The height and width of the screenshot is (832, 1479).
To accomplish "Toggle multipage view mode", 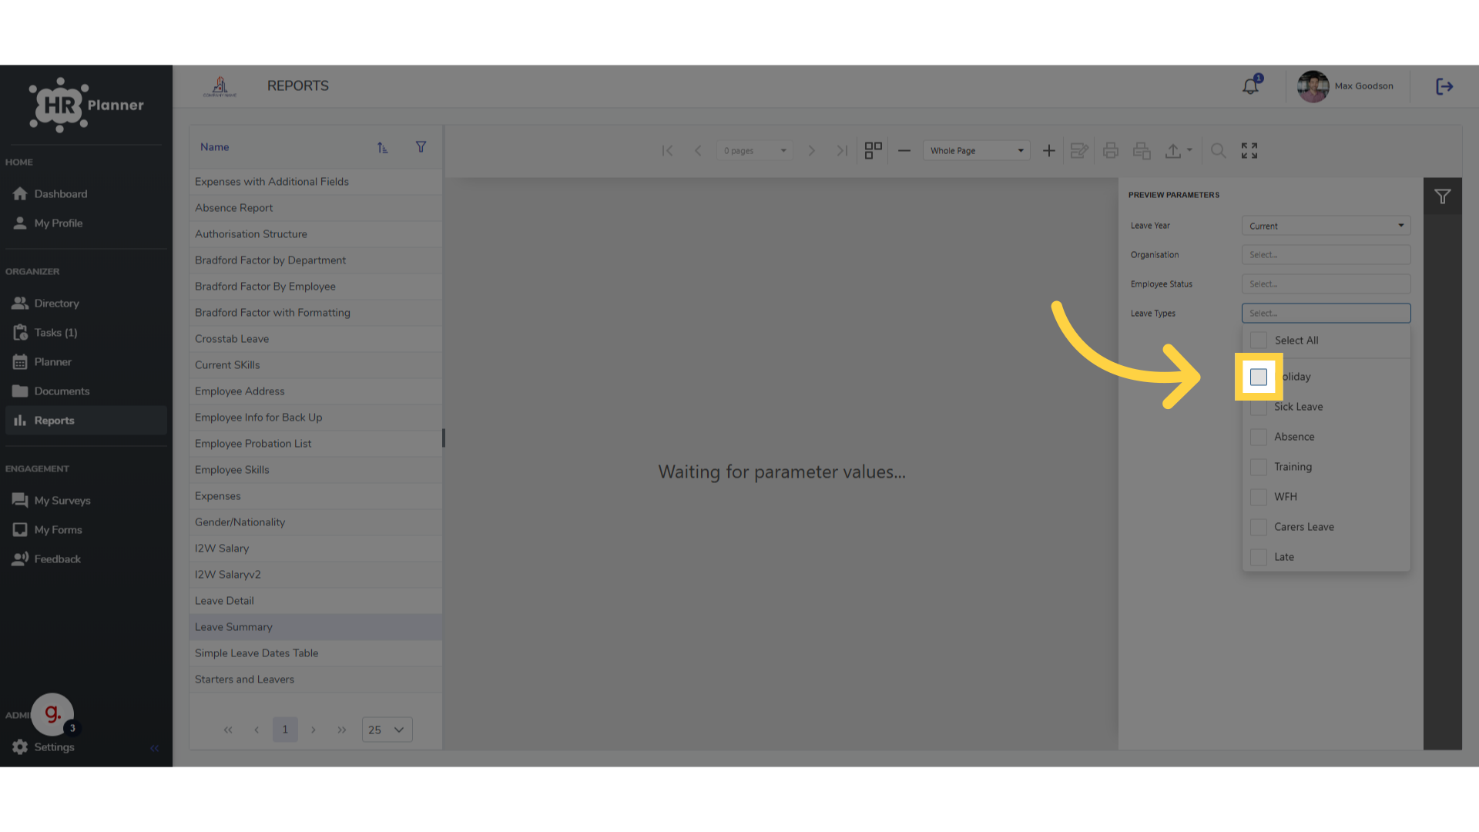I will click(873, 151).
